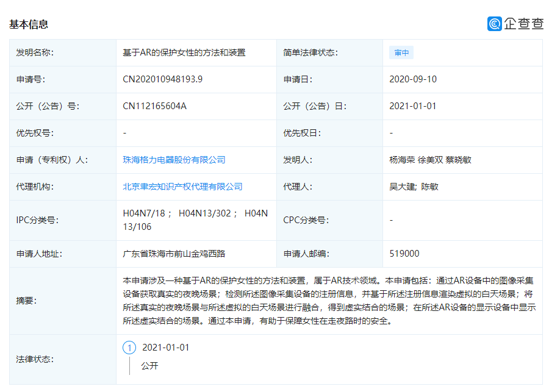The width and height of the screenshot is (549, 389).
Task: Open the 珠海格力电器股份有限公司 applicant link
Action: pos(174,160)
